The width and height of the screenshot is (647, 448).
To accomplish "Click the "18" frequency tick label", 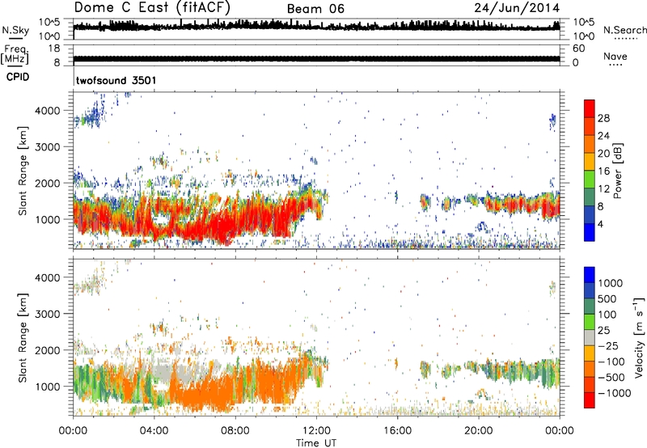I will [x=54, y=49].
